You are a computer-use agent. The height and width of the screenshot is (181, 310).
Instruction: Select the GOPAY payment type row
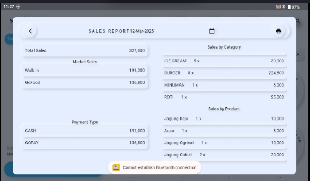(85, 143)
